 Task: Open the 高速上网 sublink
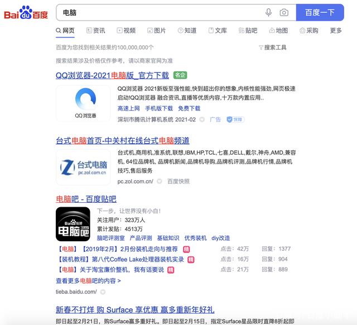129,108
